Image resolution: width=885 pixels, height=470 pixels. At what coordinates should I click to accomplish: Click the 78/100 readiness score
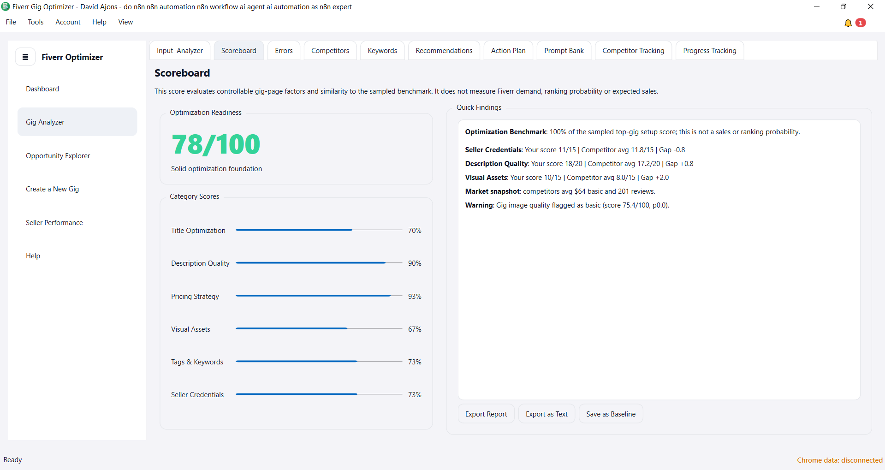[216, 144]
